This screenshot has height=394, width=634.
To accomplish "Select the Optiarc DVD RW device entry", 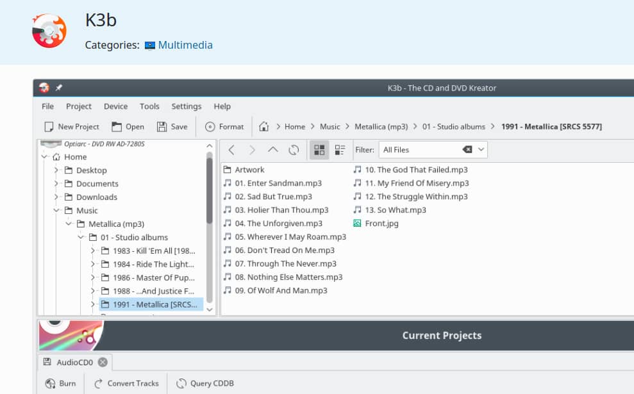I will [92, 144].
